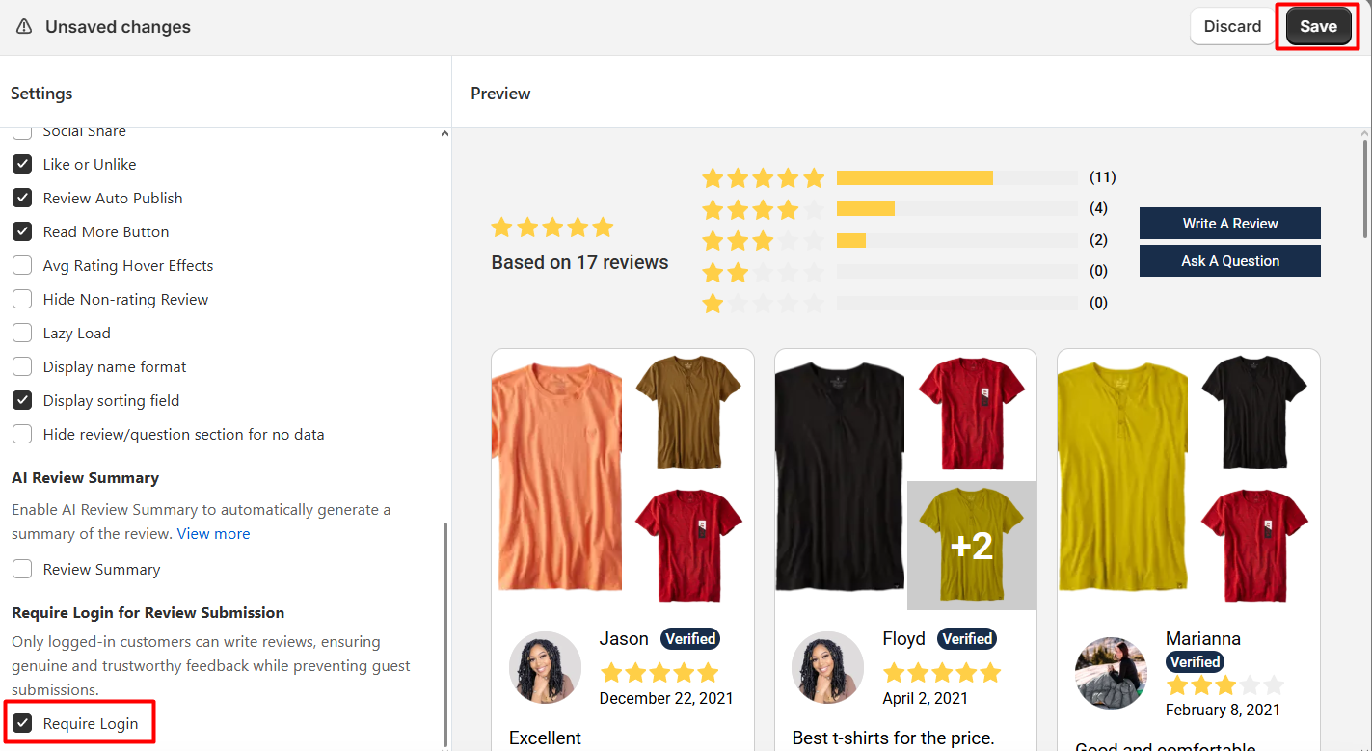1372x751 pixels.
Task: Check Hide Non-rating Review
Action: point(22,299)
